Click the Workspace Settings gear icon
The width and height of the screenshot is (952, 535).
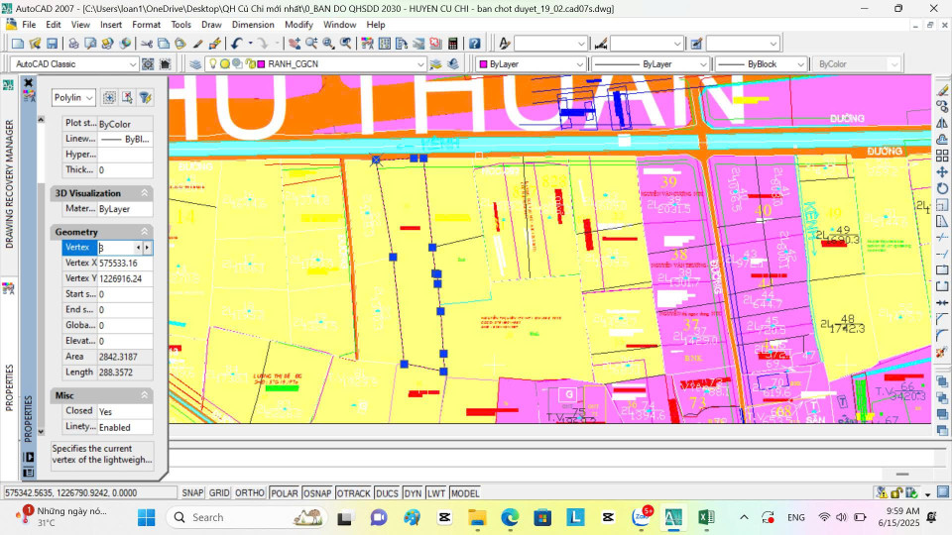click(x=148, y=63)
